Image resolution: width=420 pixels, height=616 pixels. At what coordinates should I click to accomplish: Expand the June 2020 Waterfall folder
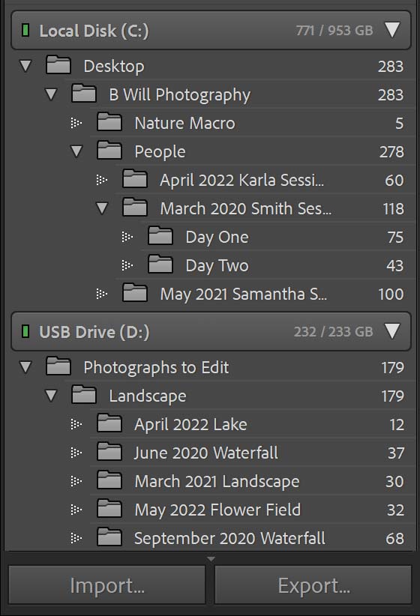click(76, 453)
